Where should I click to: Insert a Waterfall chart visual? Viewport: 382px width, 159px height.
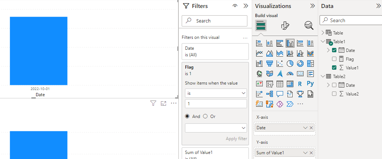pyautogui.click(x=259, y=64)
